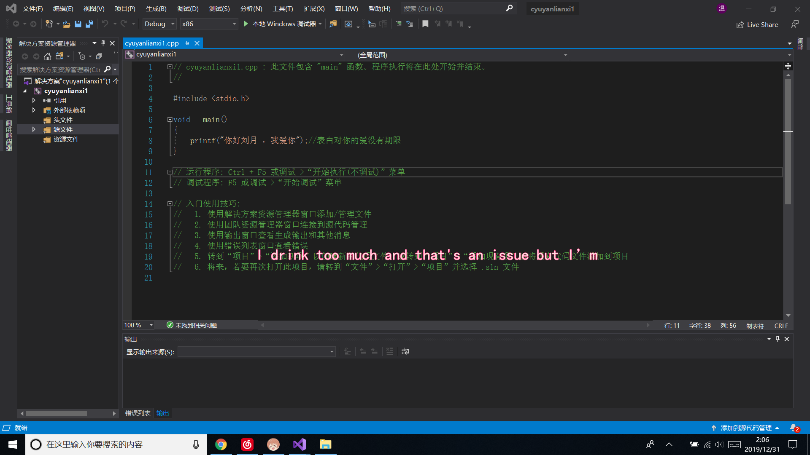Open the Build menu
This screenshot has width=810, height=455.
tap(156, 8)
